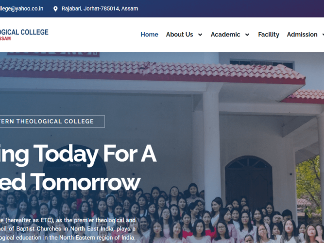Expand the Academic chevron arrow

pyautogui.click(x=247, y=35)
